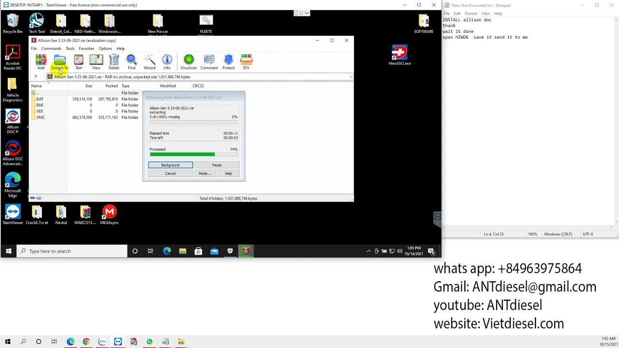Expand the WinRAR archive path dropdown
619x348 pixels.
[351, 77]
